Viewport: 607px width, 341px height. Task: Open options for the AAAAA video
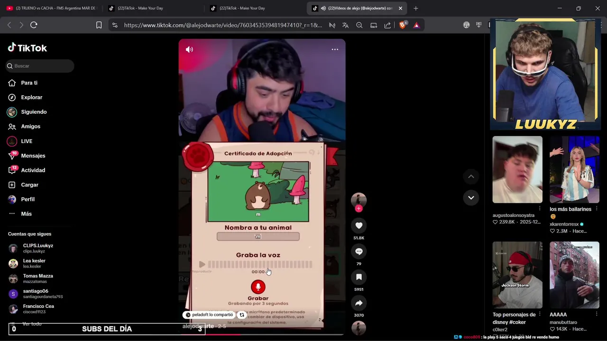coord(597,314)
